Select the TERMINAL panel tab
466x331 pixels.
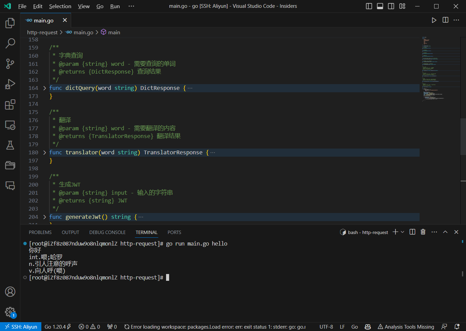coord(146,232)
